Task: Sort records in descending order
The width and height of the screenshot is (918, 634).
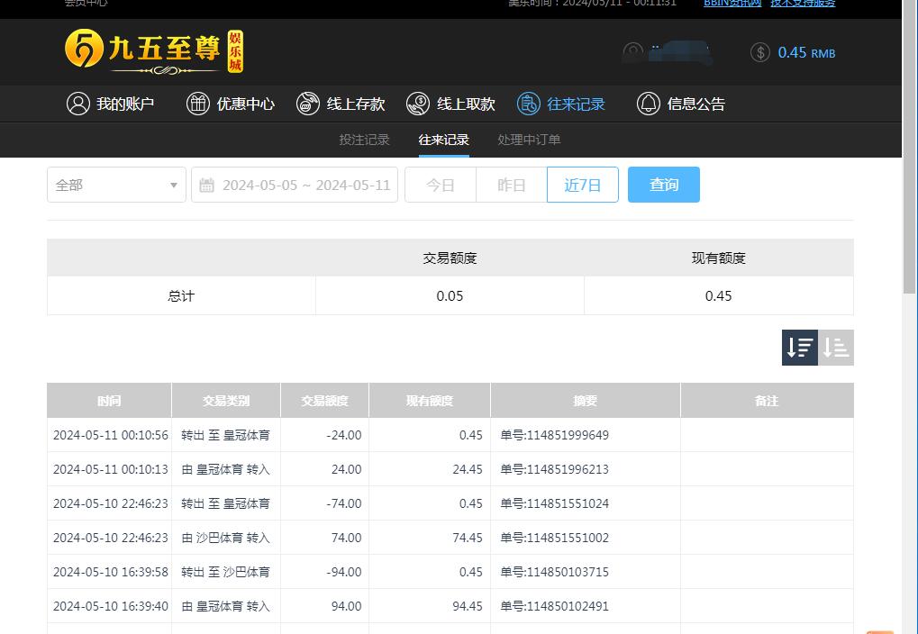Action: point(800,348)
